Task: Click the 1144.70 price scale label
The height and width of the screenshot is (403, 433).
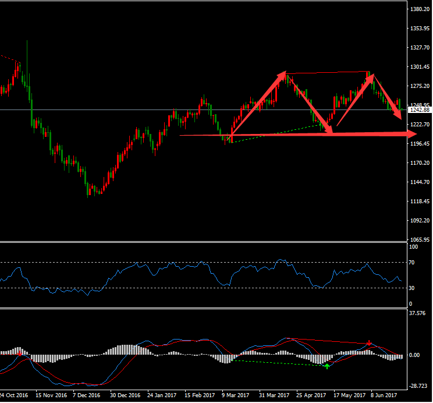Action: pyautogui.click(x=420, y=182)
